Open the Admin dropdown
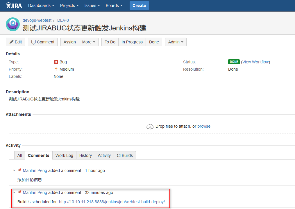The height and width of the screenshot is (209, 295). tap(176, 42)
